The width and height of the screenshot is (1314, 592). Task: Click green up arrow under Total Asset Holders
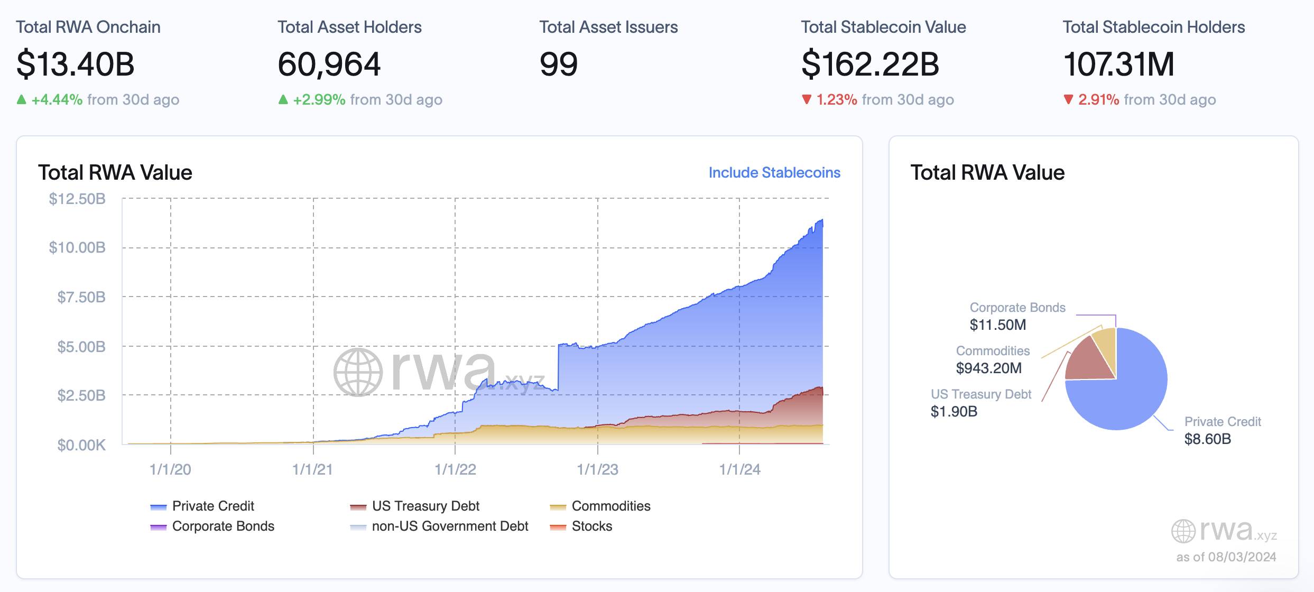coord(283,99)
